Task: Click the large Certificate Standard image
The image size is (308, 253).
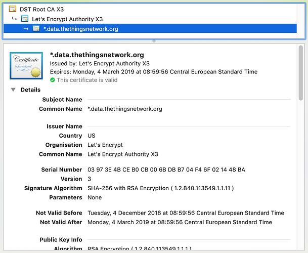Action: 26,66
